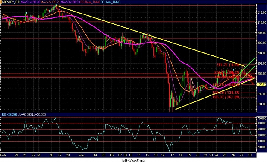Click the Feb label on date axis
The image size is (267, 162).
(3, 155)
